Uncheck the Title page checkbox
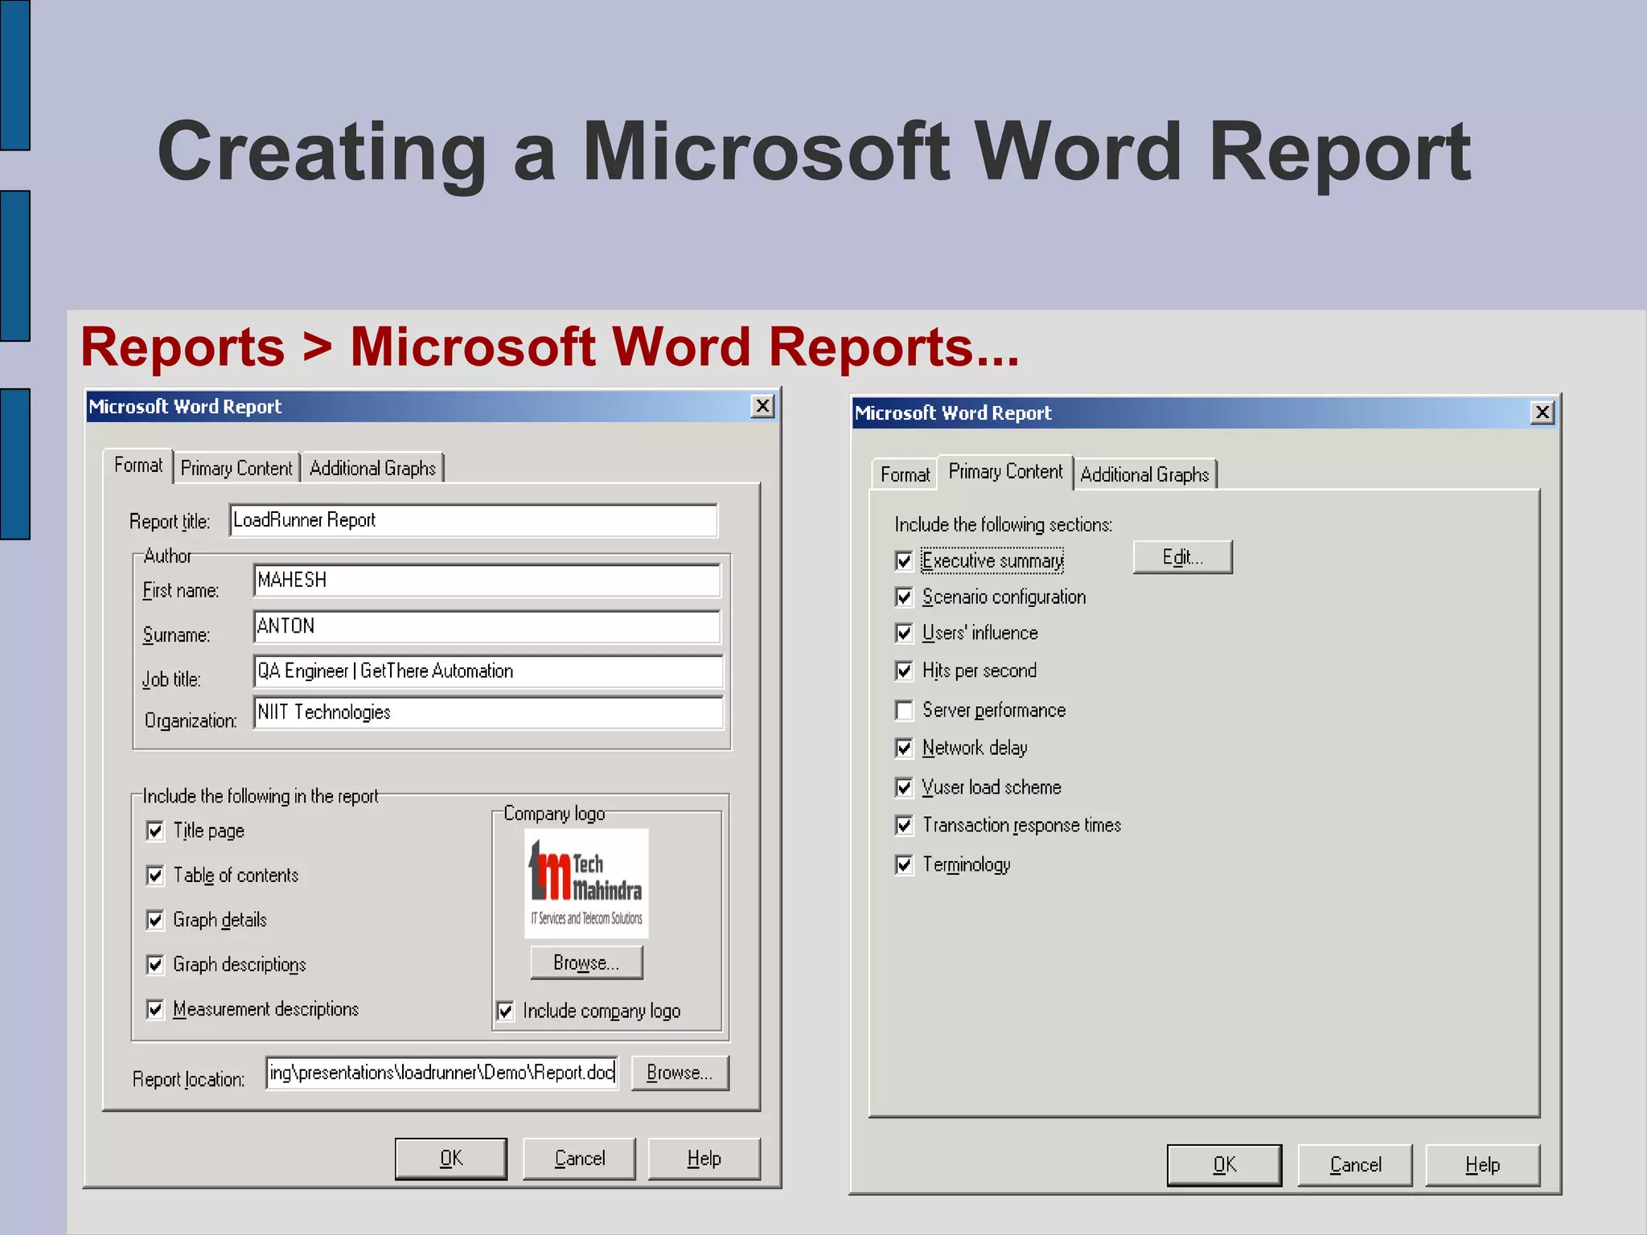This screenshot has width=1647, height=1235. click(155, 831)
